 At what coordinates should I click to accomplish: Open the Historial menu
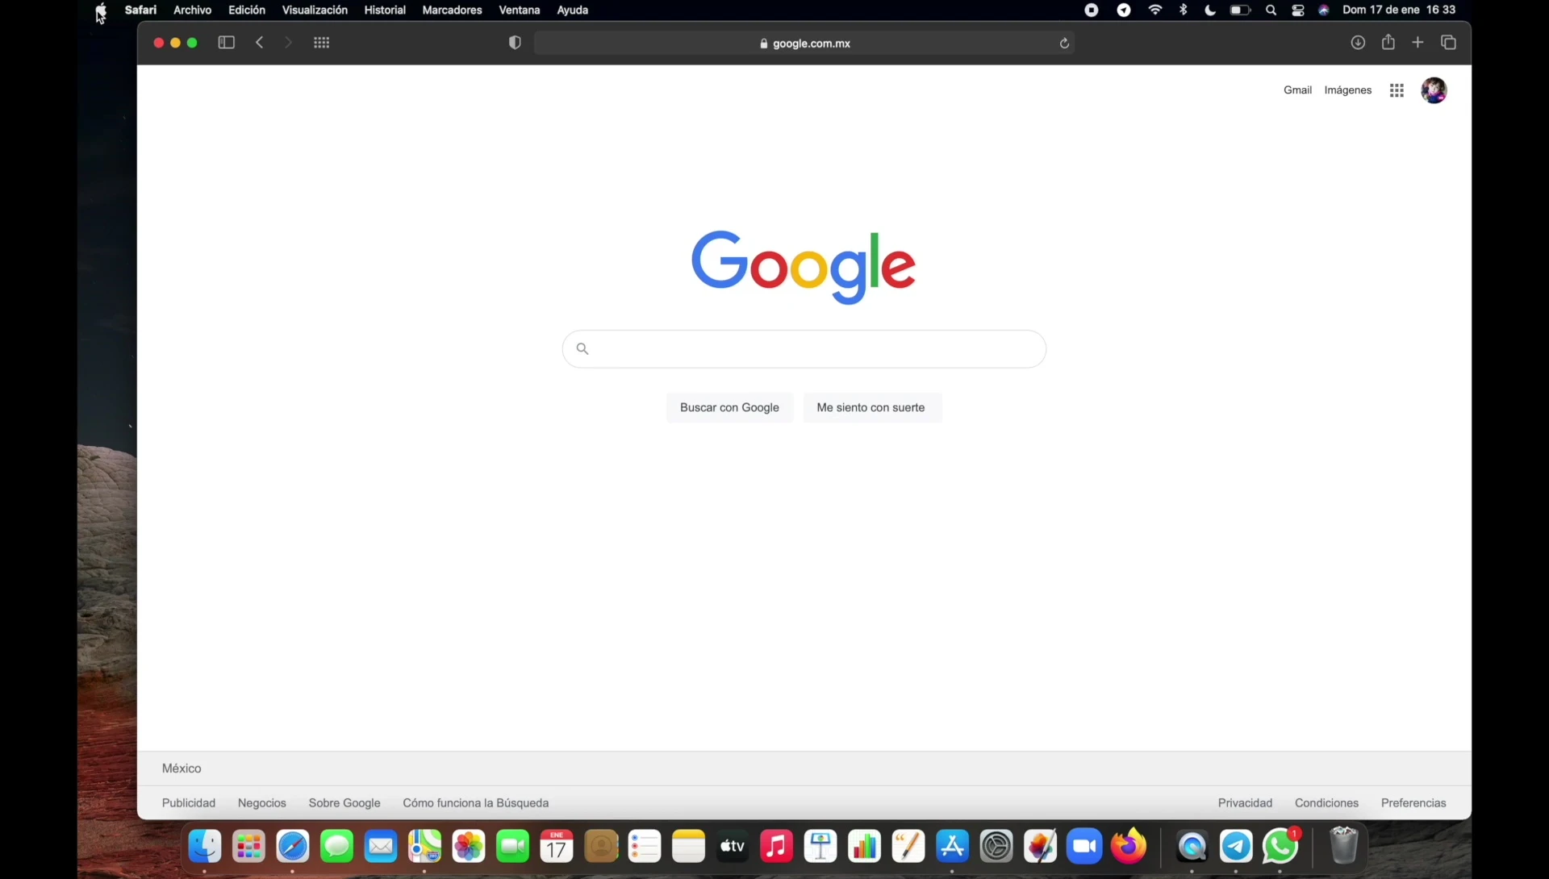point(385,10)
